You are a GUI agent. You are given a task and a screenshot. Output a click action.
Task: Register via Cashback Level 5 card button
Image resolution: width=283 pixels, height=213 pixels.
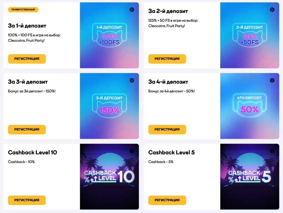[x=167, y=200]
